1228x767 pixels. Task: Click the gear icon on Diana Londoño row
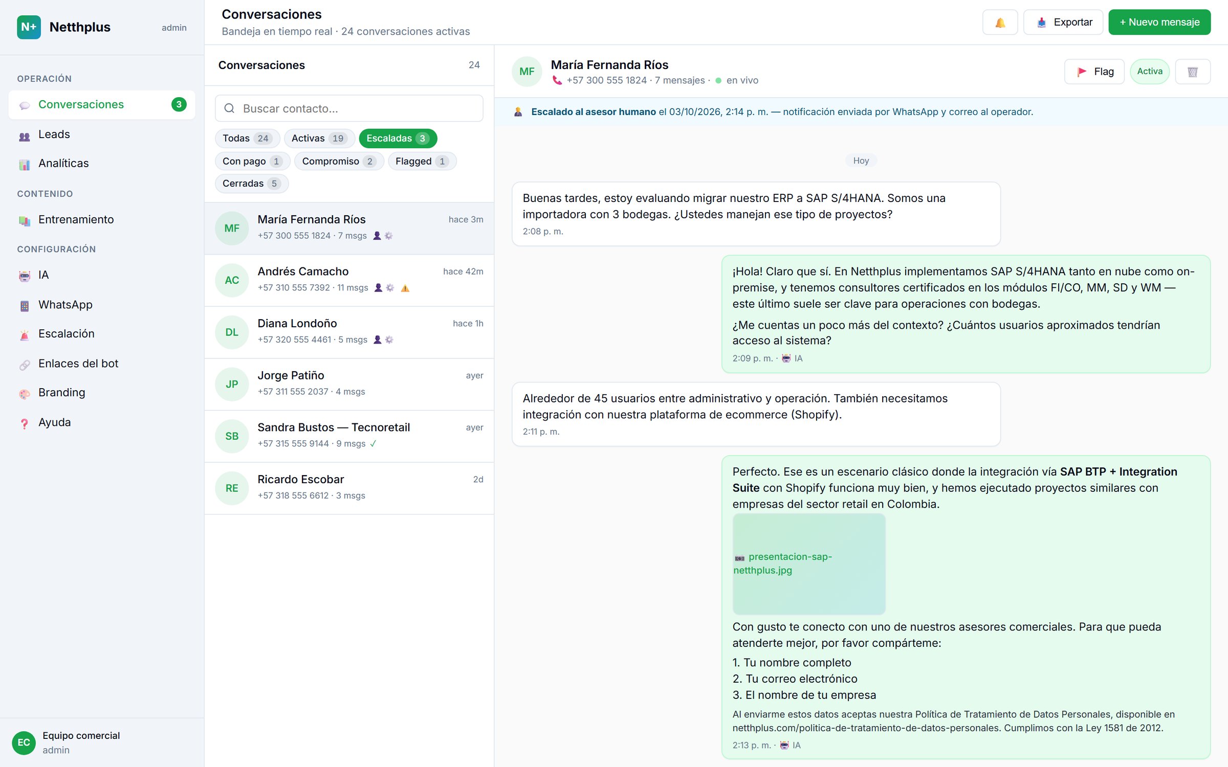point(389,340)
